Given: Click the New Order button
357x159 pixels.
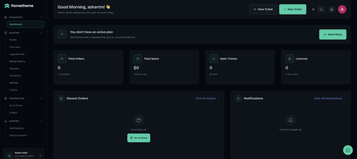Looking at the screenshot, I should coord(293,9).
